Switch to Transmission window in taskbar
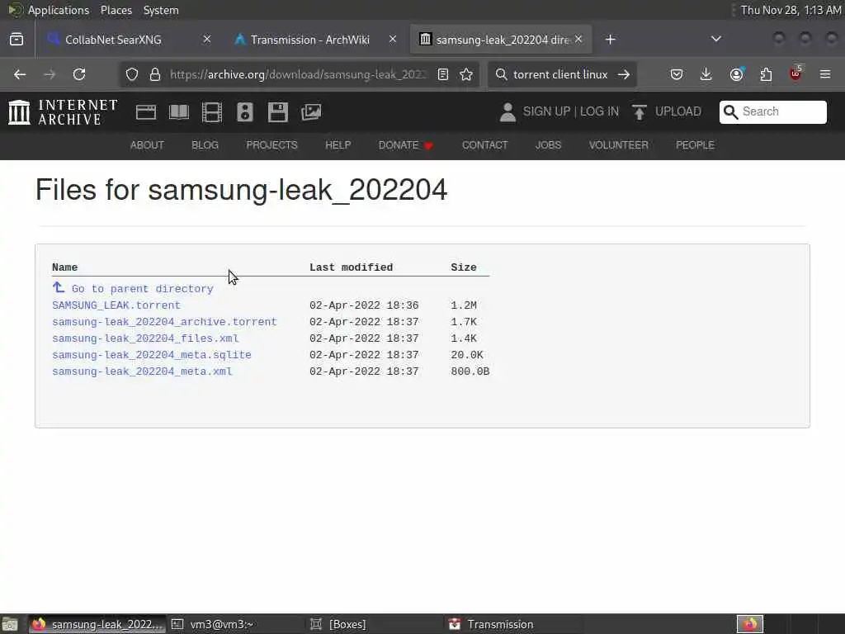Image resolution: width=845 pixels, height=634 pixels. [x=513, y=624]
